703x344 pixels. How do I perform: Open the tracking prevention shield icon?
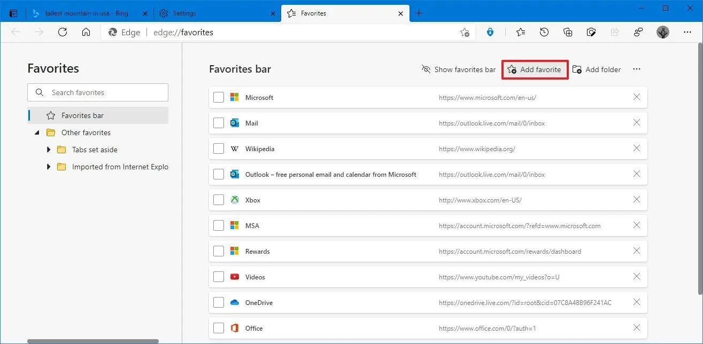point(490,32)
